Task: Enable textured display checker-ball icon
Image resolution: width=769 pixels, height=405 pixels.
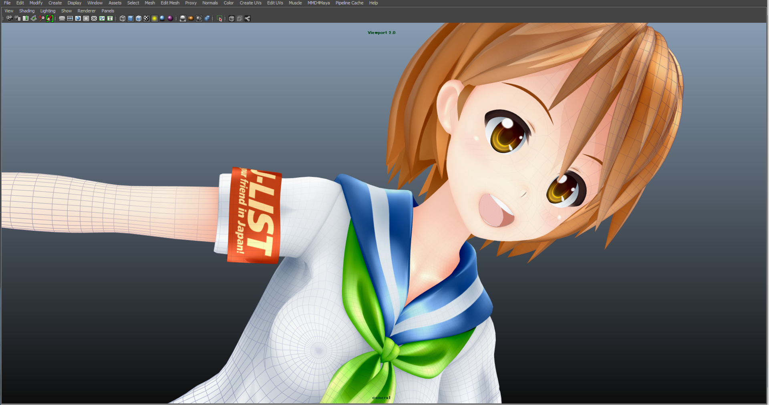Action: (x=147, y=18)
